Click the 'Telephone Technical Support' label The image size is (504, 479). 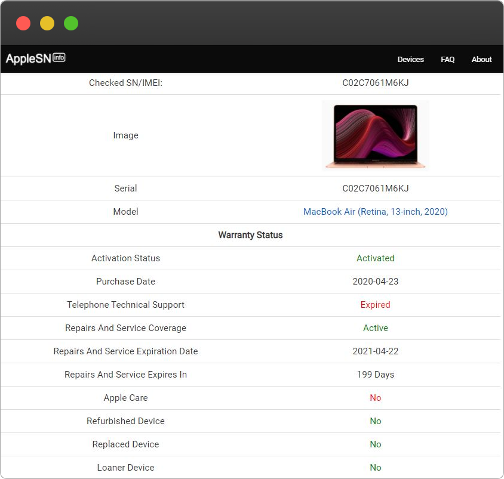(x=125, y=305)
